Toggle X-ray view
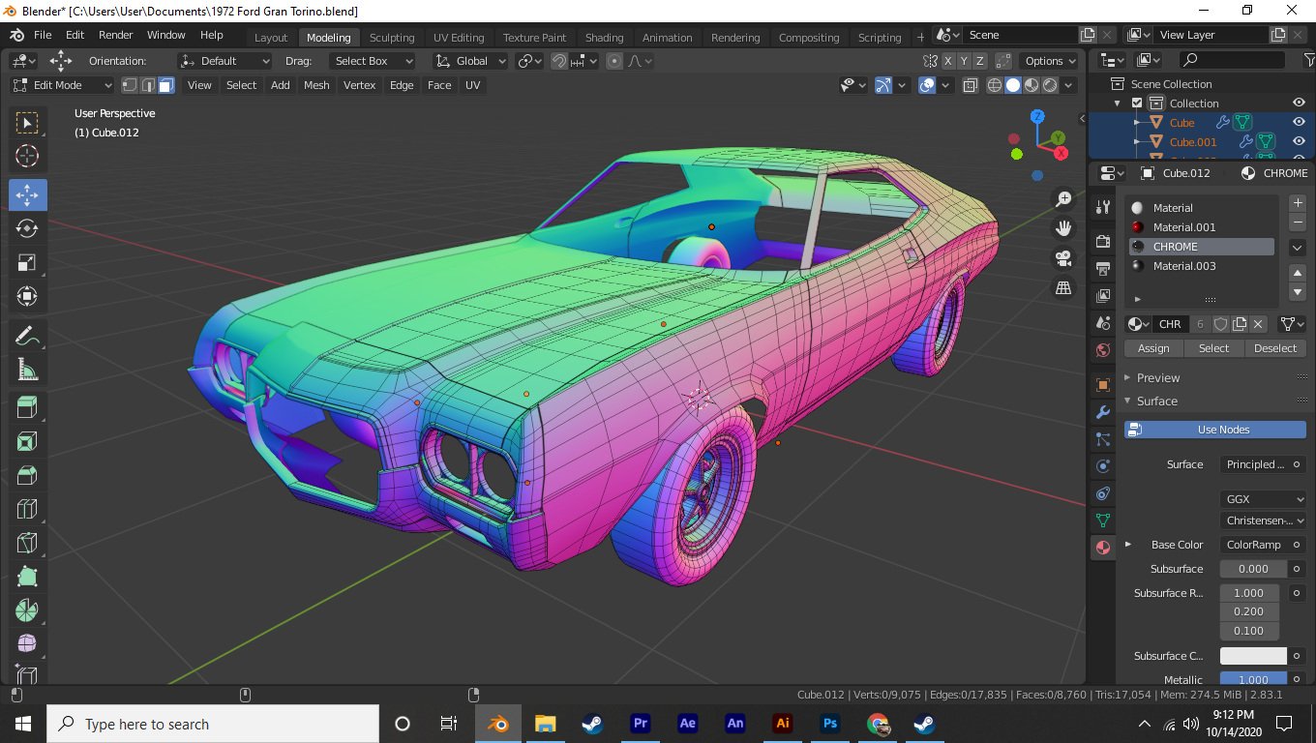 click(971, 85)
